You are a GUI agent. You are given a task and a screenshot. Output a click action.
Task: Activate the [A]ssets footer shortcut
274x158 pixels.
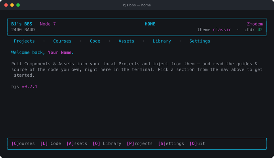77,144
